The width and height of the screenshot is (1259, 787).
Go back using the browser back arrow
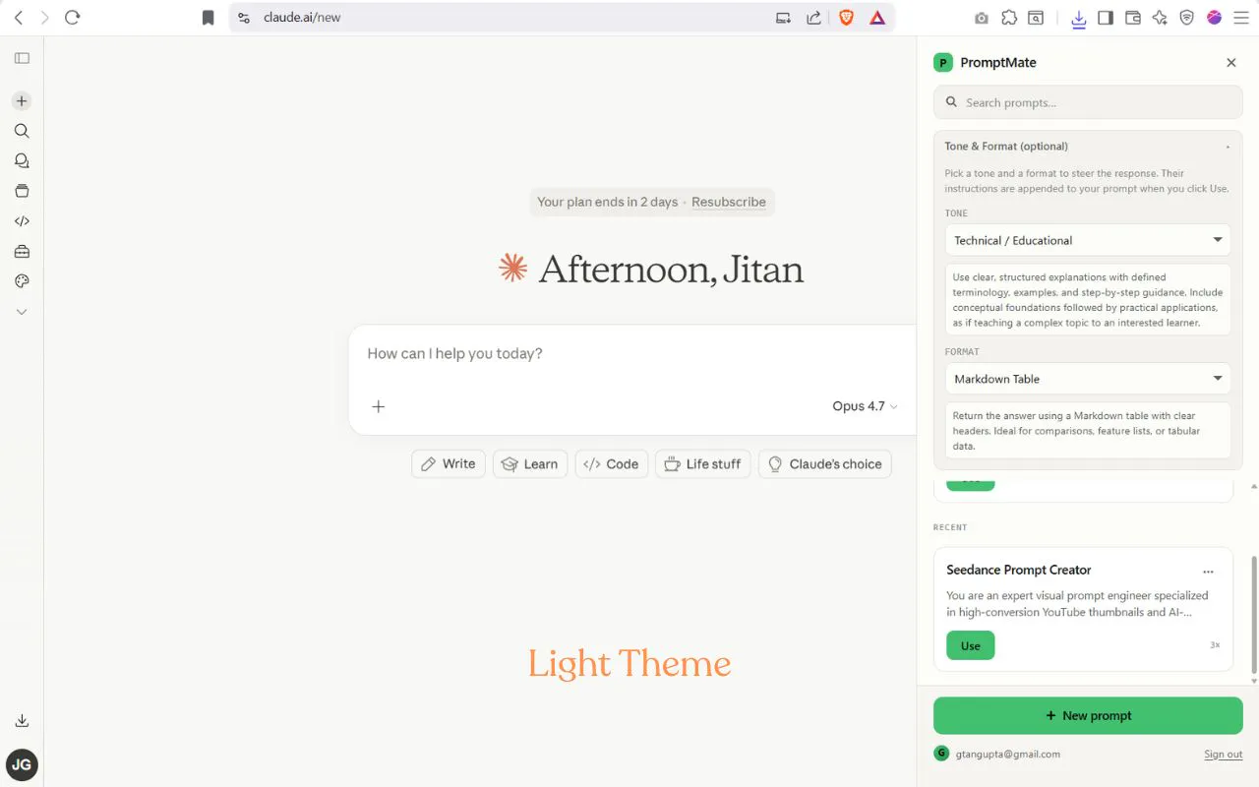pos(19,18)
